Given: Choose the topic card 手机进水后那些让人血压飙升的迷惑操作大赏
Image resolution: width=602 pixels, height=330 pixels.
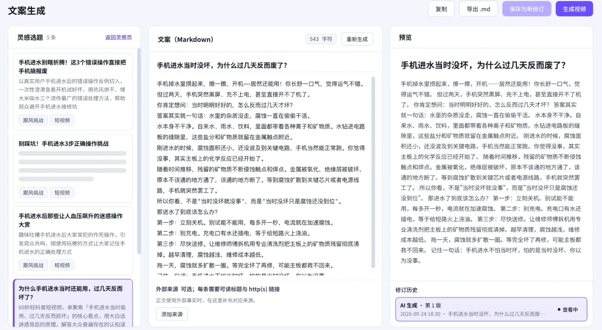Looking at the screenshot, I should click(73, 241).
